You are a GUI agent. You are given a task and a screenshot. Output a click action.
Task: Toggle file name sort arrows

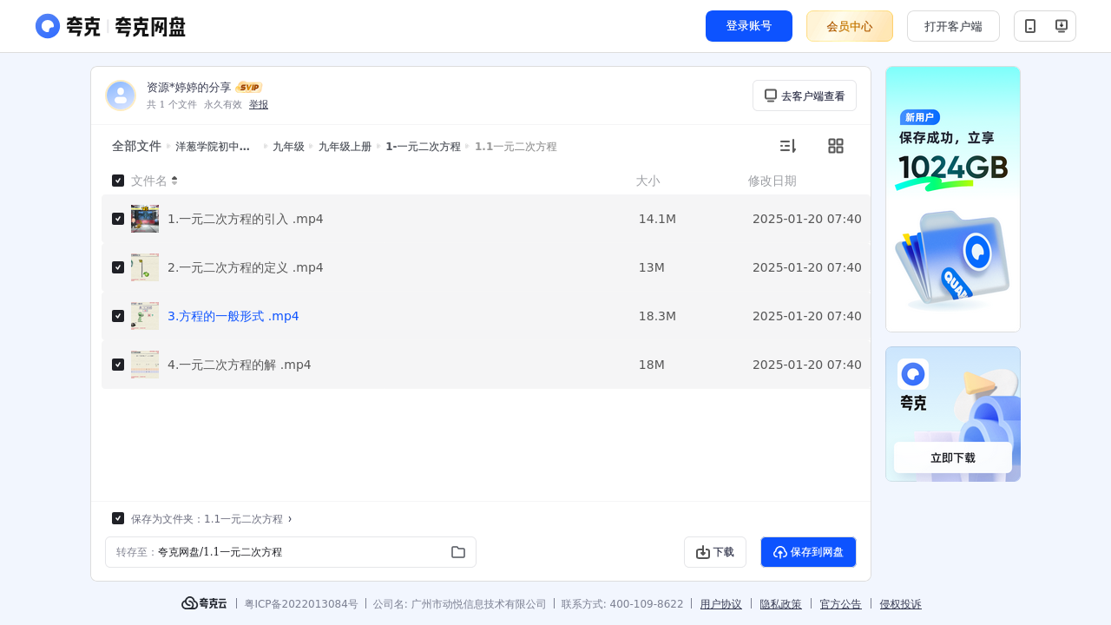click(x=174, y=181)
